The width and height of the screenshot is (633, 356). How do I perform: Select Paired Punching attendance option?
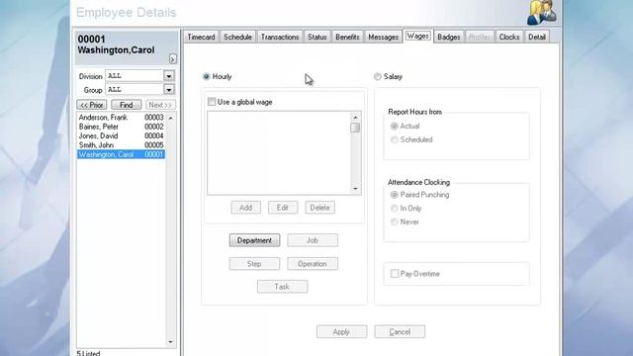pos(394,195)
